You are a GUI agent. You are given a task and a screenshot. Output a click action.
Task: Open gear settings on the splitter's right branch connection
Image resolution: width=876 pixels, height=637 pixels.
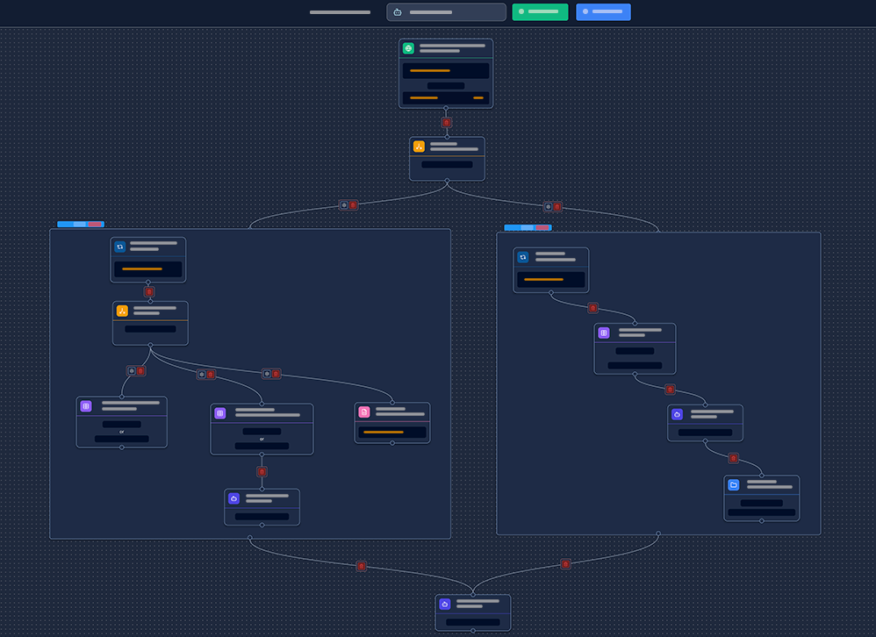coord(548,206)
